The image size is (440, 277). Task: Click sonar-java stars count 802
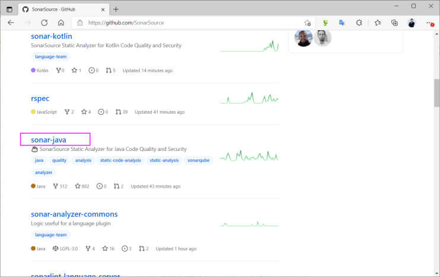(82, 186)
